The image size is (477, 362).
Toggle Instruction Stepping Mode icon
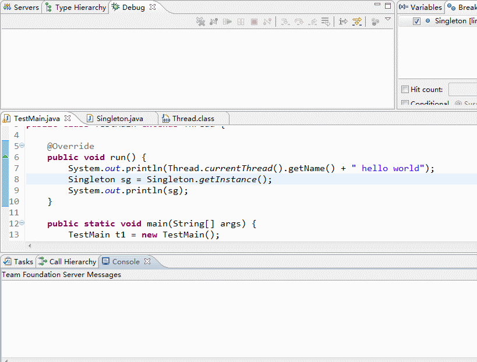tap(343, 22)
